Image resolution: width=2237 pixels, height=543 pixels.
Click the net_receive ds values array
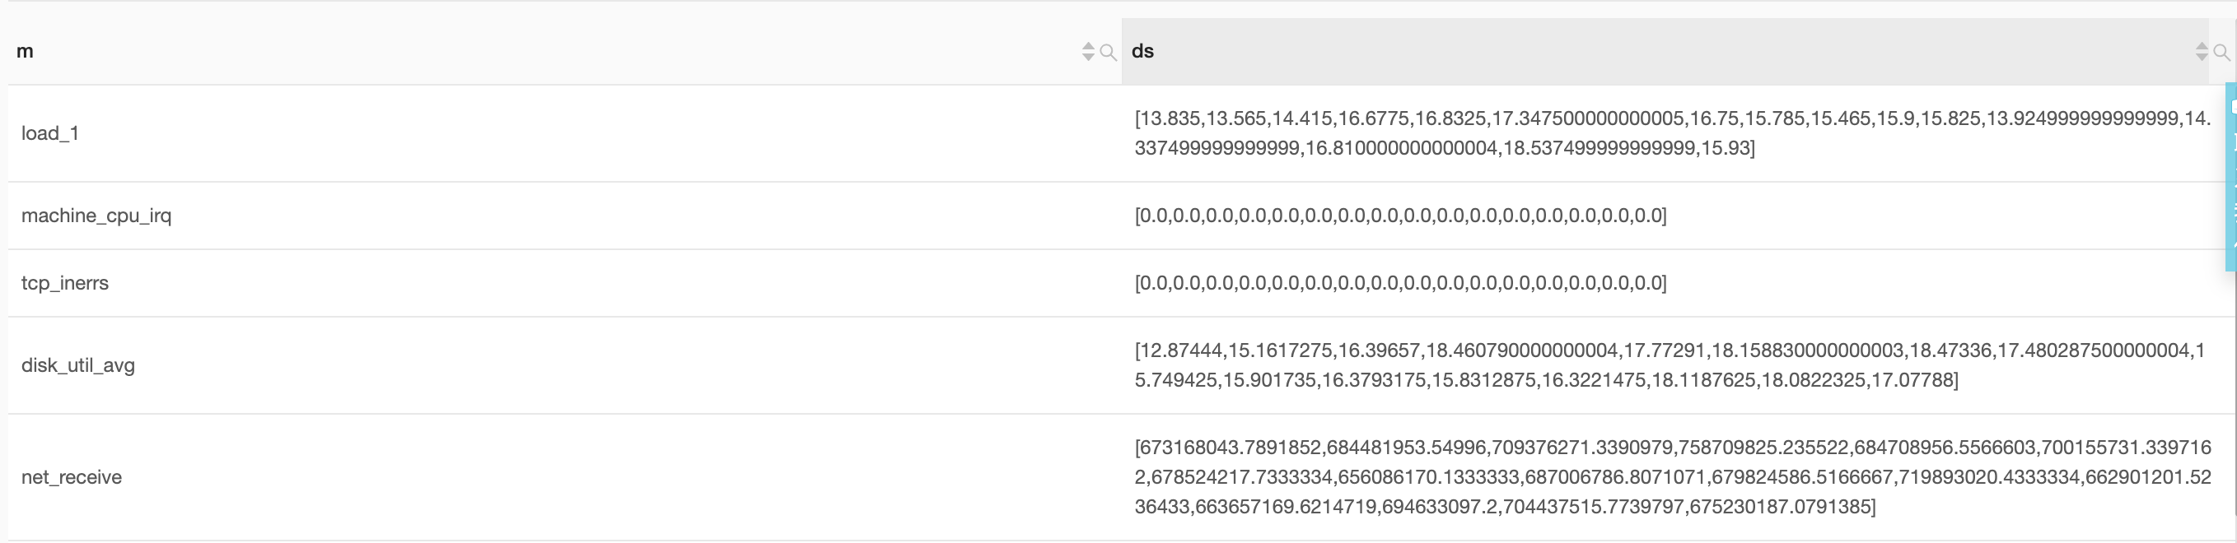pyautogui.click(x=1673, y=477)
